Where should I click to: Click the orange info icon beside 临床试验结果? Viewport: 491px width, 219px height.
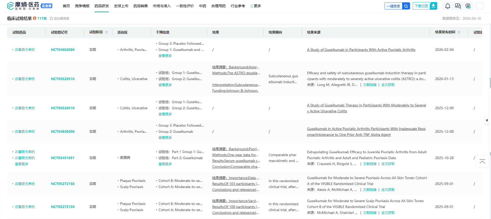tap(35, 18)
